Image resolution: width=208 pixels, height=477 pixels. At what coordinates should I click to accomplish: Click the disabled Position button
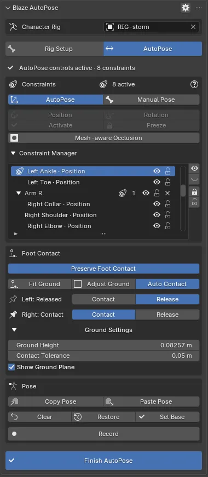(55, 115)
